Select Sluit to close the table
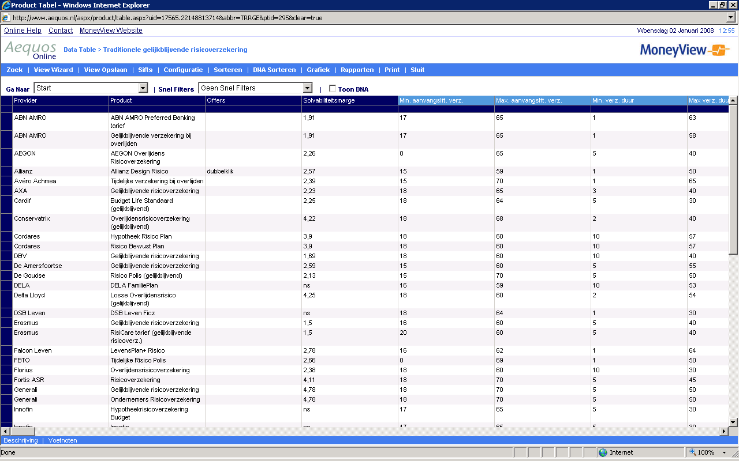The height and width of the screenshot is (461, 739). point(417,70)
